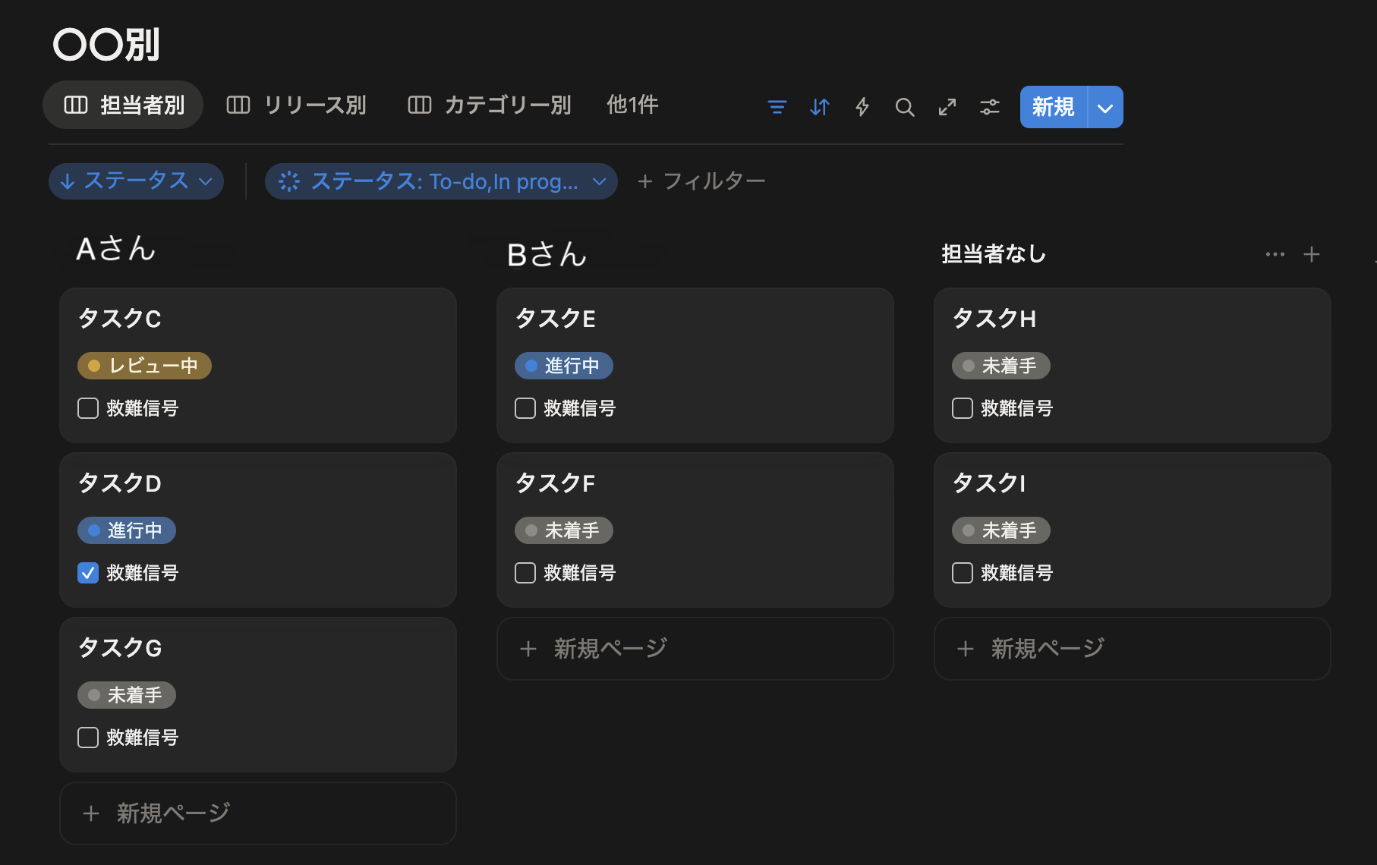1377x865 pixels.
Task: Uncheck 救難信号 on タスクD
Action: pyautogui.click(x=87, y=573)
